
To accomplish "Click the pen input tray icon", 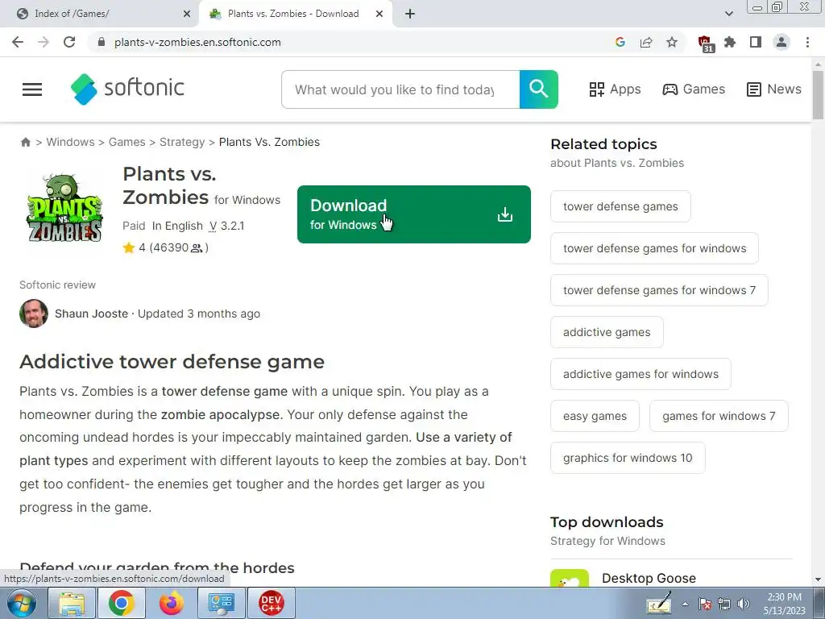I will [x=660, y=603].
